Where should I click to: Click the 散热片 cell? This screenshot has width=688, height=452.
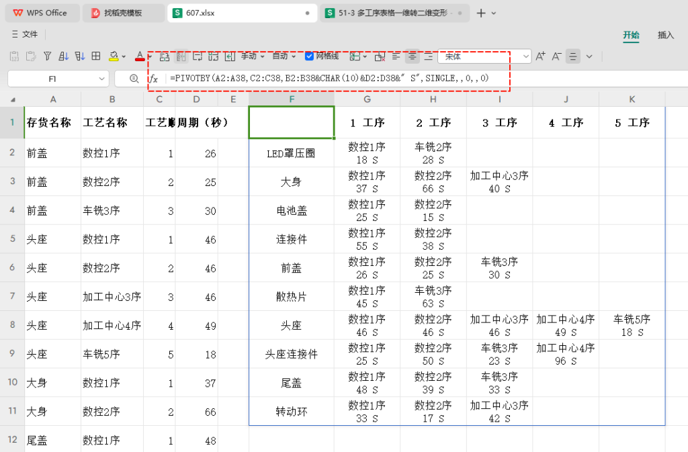click(292, 297)
